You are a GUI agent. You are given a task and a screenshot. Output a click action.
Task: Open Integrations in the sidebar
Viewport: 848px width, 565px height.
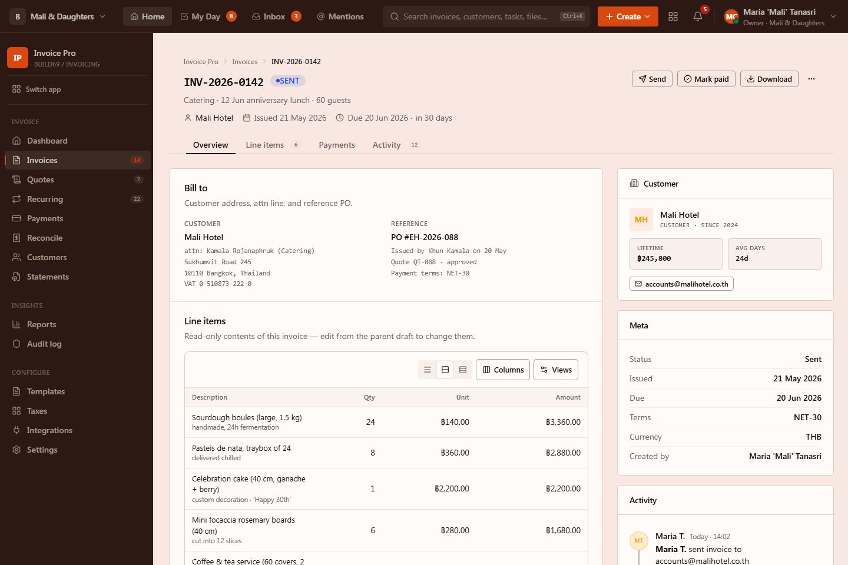[78, 430]
